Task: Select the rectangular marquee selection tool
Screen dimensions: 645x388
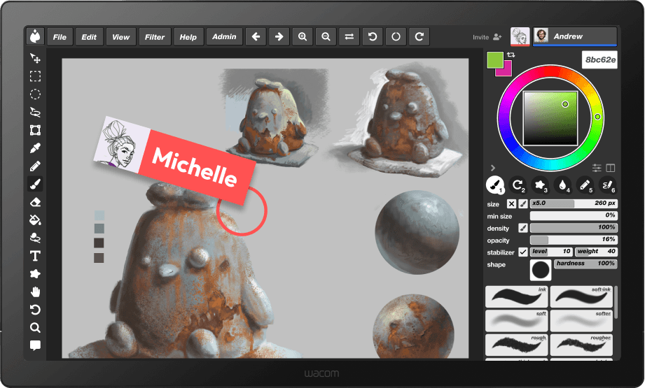Action: coord(35,76)
